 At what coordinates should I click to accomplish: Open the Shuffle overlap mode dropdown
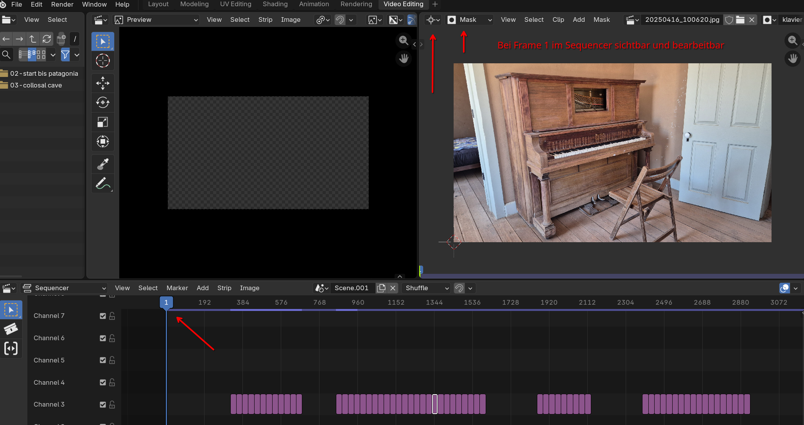click(426, 288)
